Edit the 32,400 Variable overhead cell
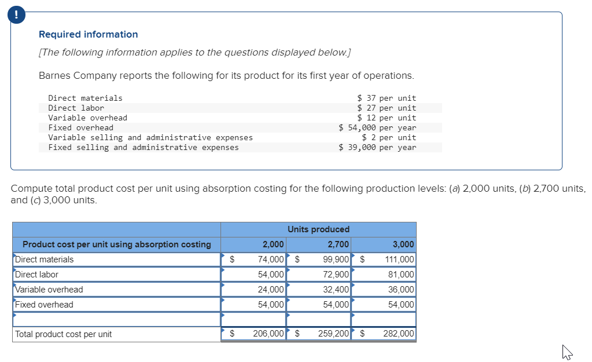Image resolution: width=592 pixels, height=362 pixels. click(318, 290)
